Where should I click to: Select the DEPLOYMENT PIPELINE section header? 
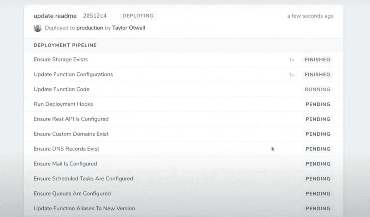coord(65,45)
